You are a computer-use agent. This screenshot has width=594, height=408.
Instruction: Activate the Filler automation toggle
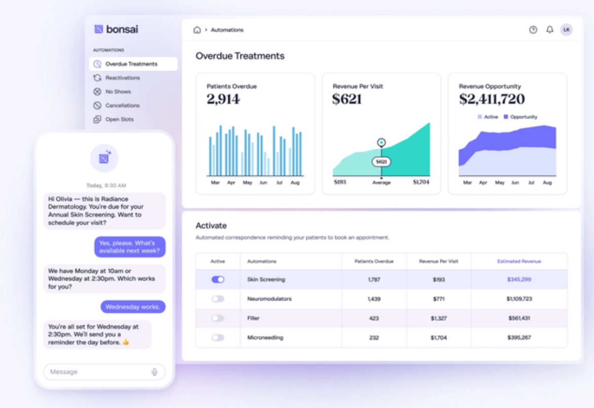[218, 318]
